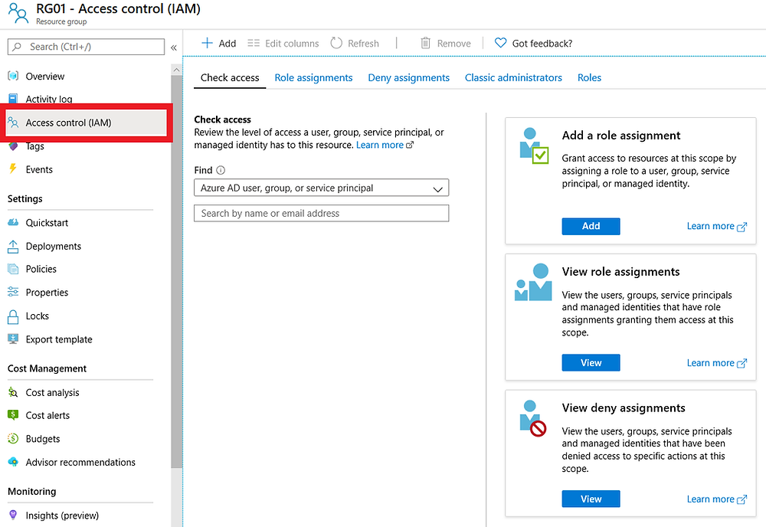Click View under View role assignments

click(x=591, y=363)
